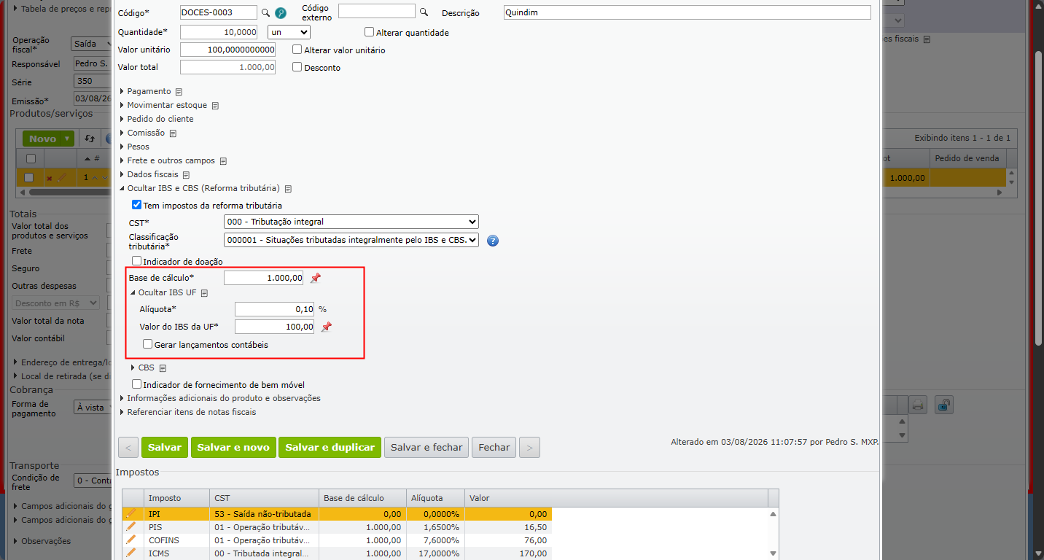This screenshot has height=560, width=1044.
Task: Check select-all checkbox in background products grid header
Action: pos(30,158)
